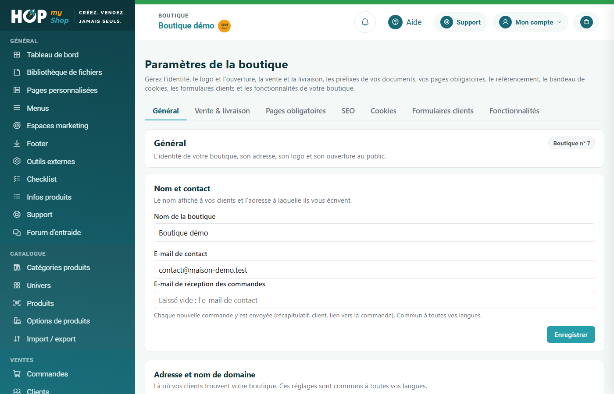Switch to the Fonctionnalités tab
The height and width of the screenshot is (394, 614).
point(514,111)
